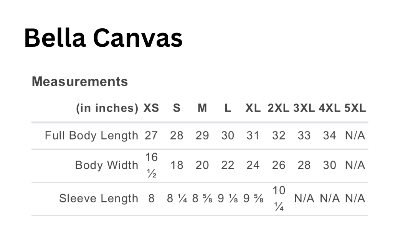Select the M size column header
This screenshot has height=230, width=403.
202,108
